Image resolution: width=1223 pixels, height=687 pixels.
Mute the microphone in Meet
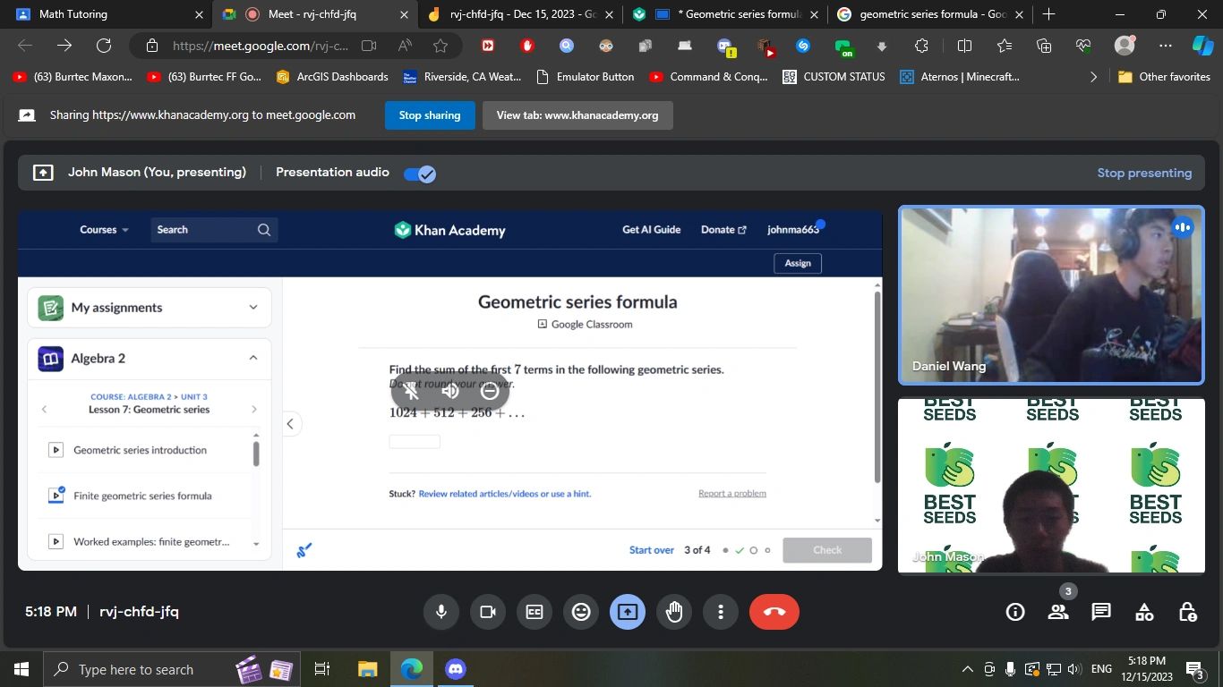click(441, 612)
